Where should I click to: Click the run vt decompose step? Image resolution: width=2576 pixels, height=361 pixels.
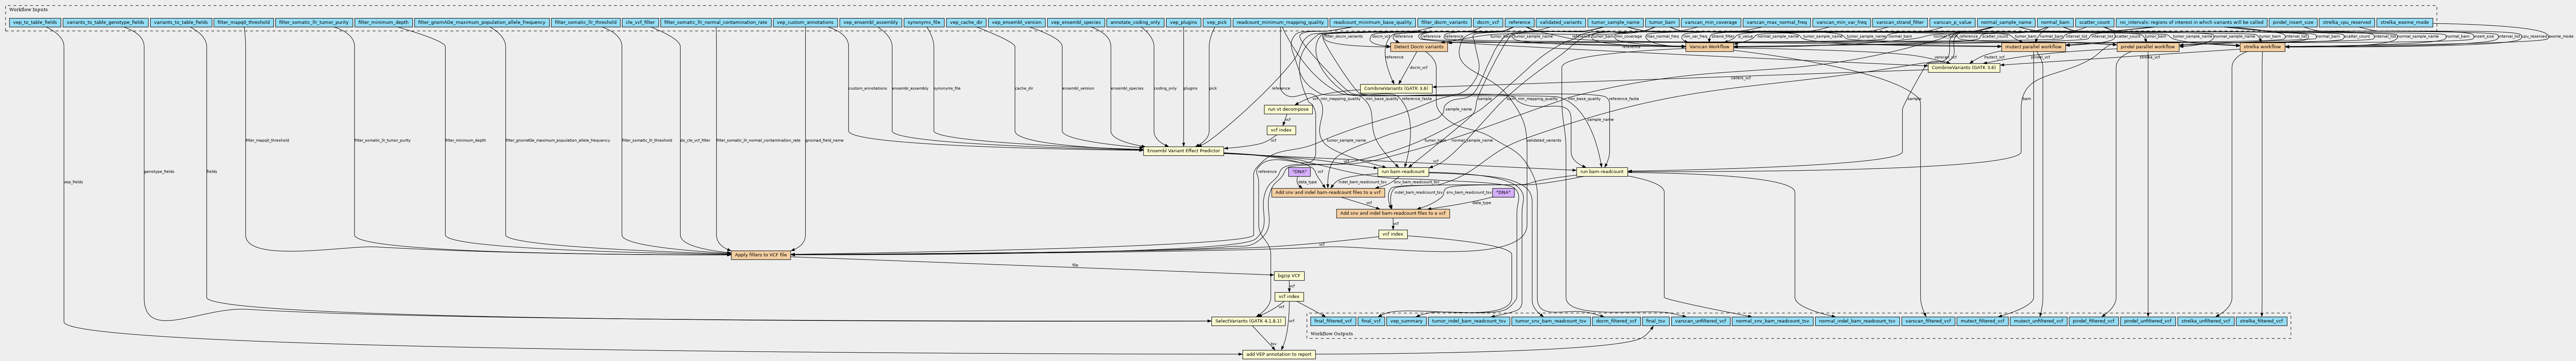click(1289, 110)
